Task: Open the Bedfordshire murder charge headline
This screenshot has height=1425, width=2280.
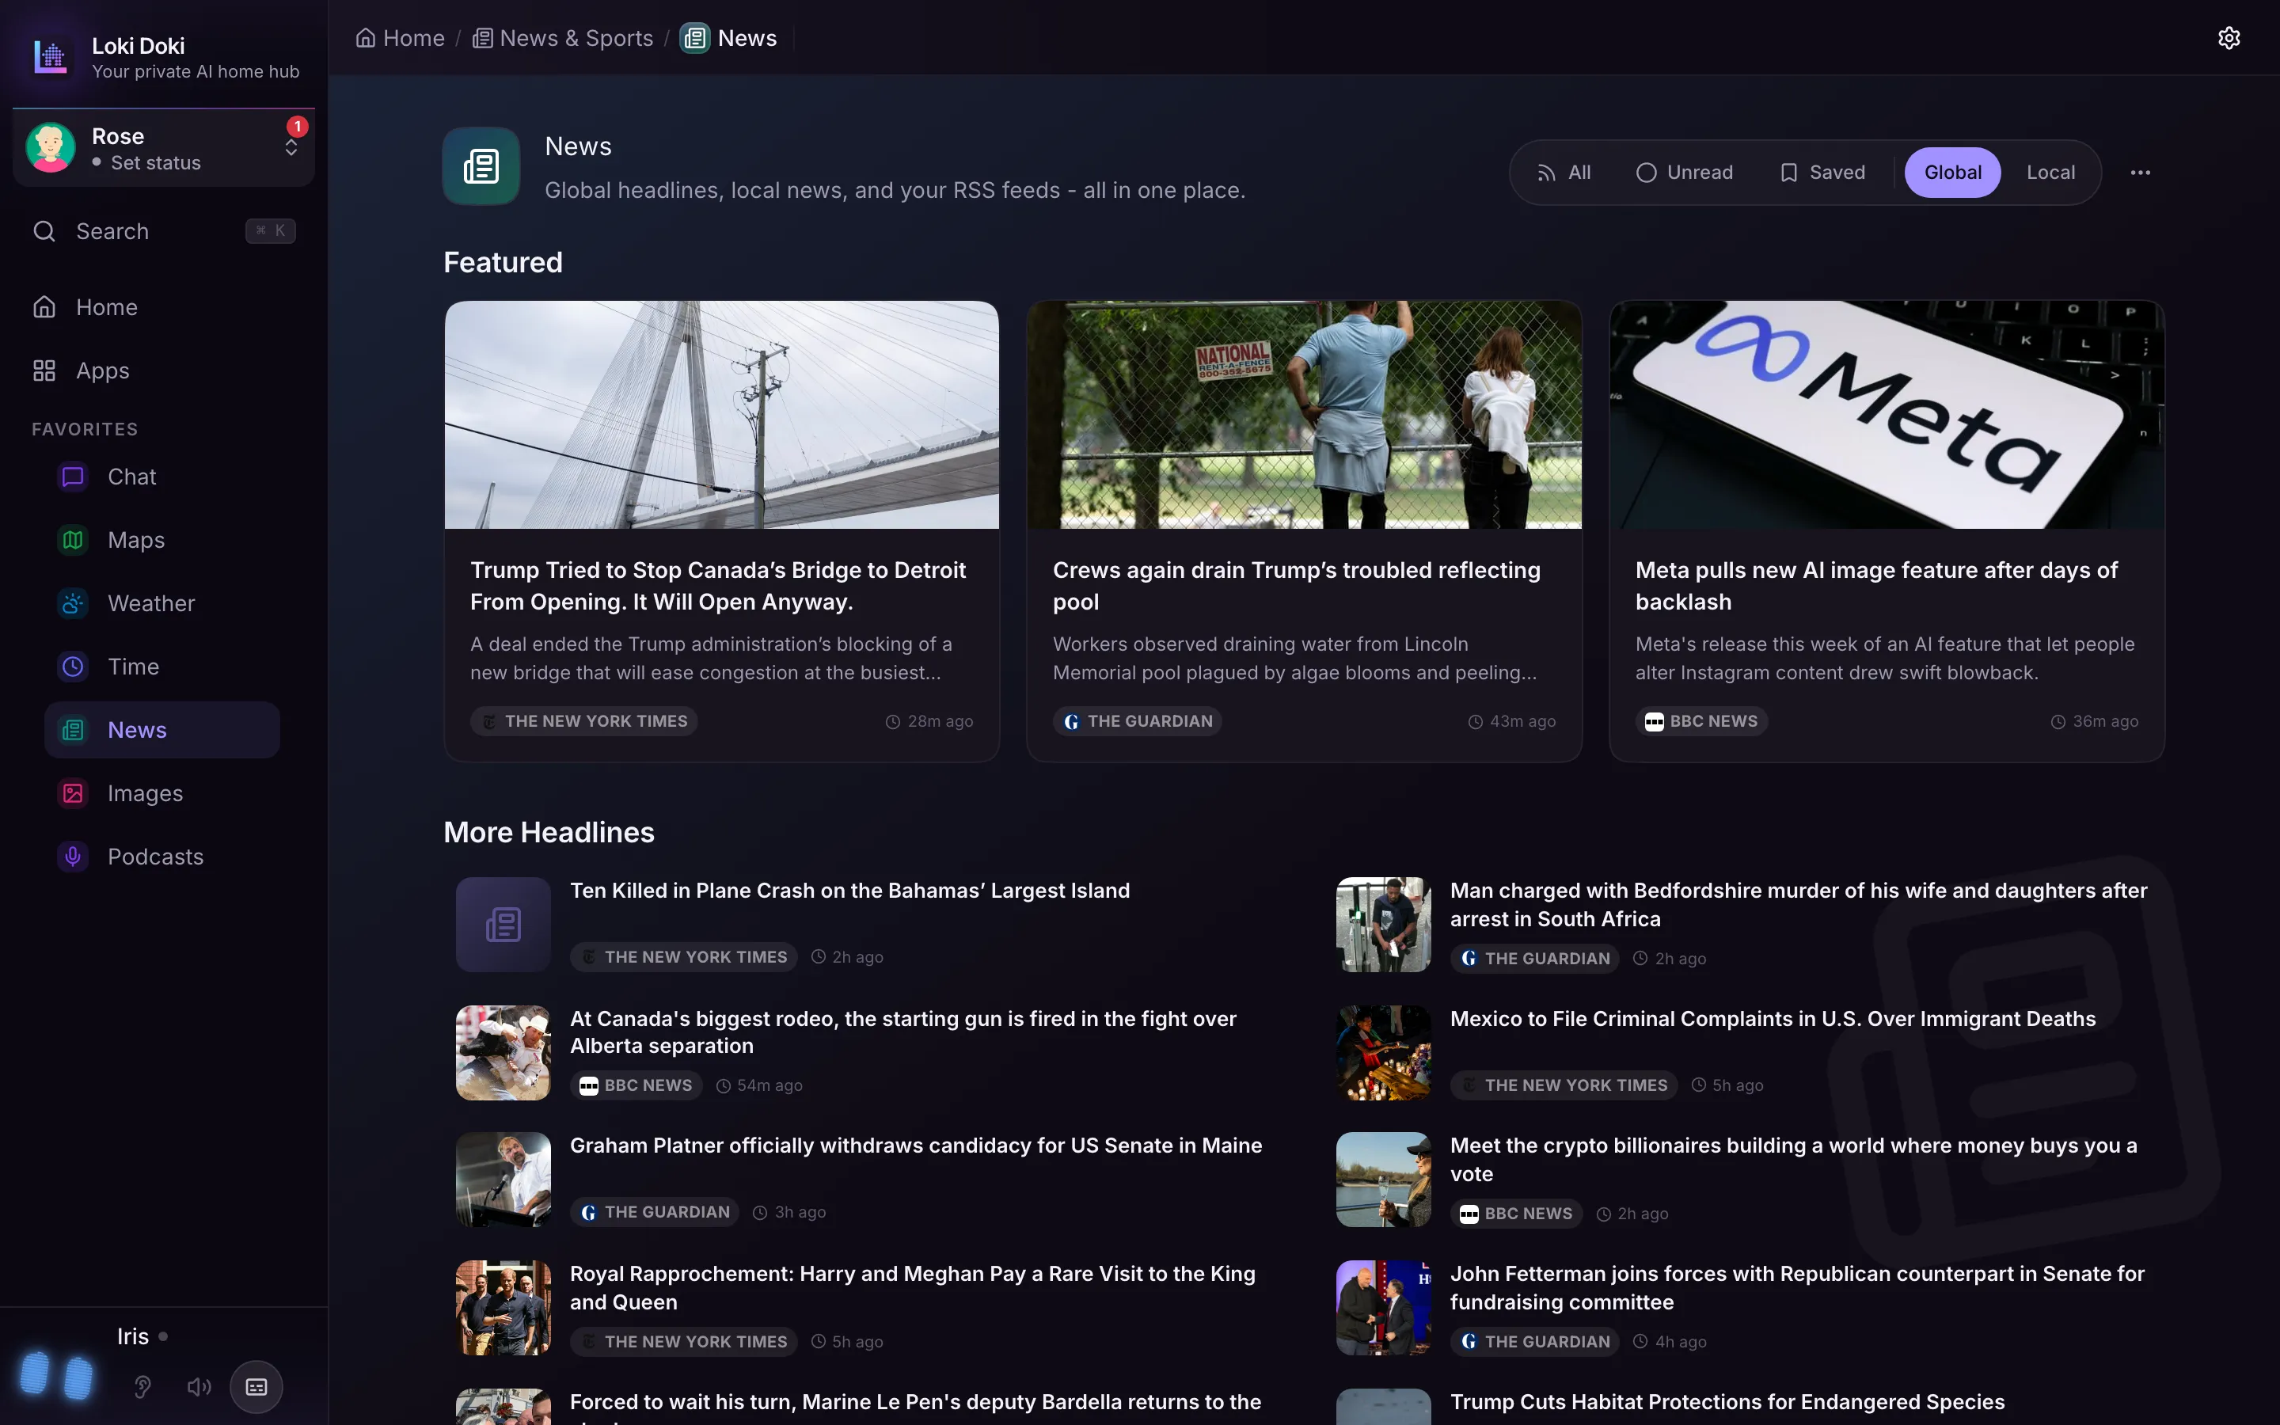Action: [x=1799, y=905]
